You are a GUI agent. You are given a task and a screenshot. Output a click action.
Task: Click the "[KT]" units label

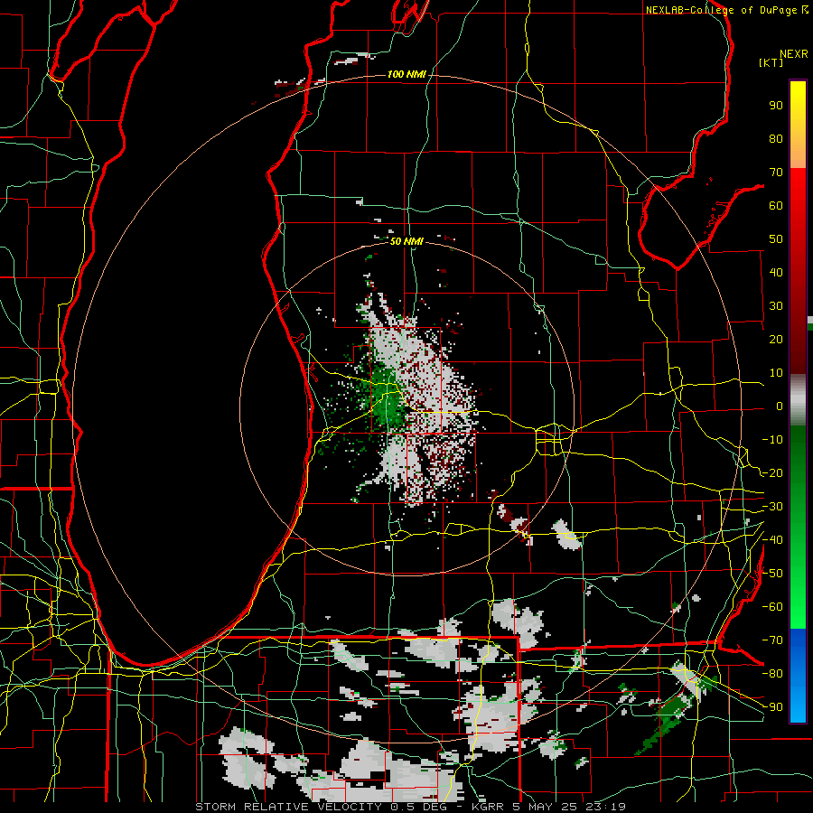pyautogui.click(x=771, y=62)
